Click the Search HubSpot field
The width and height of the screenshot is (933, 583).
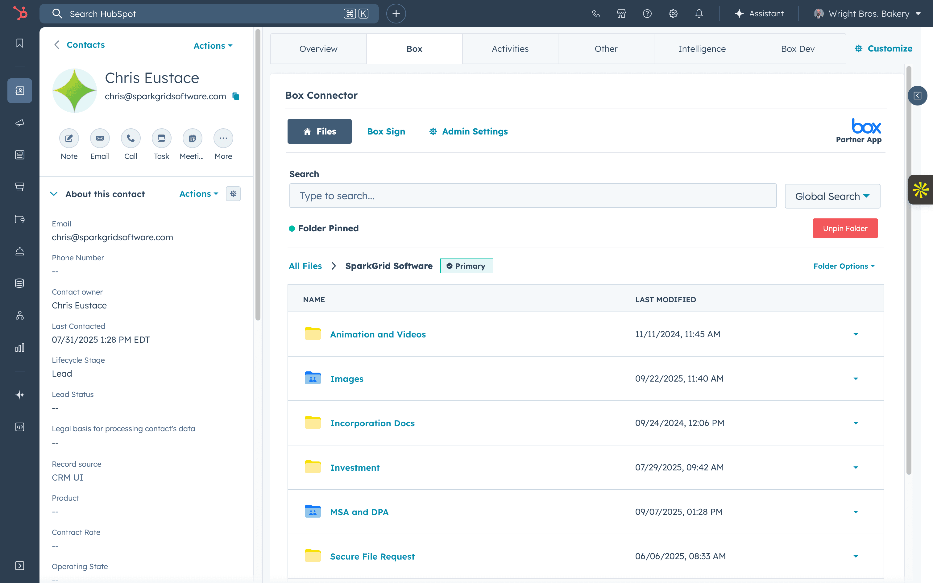tap(209, 14)
